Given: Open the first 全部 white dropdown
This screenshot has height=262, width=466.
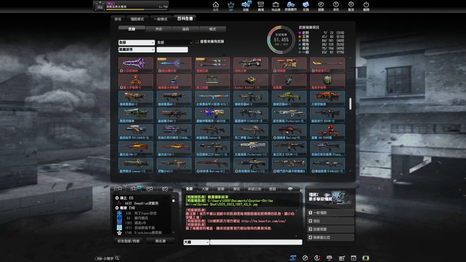Looking at the screenshot, I should (x=137, y=42).
